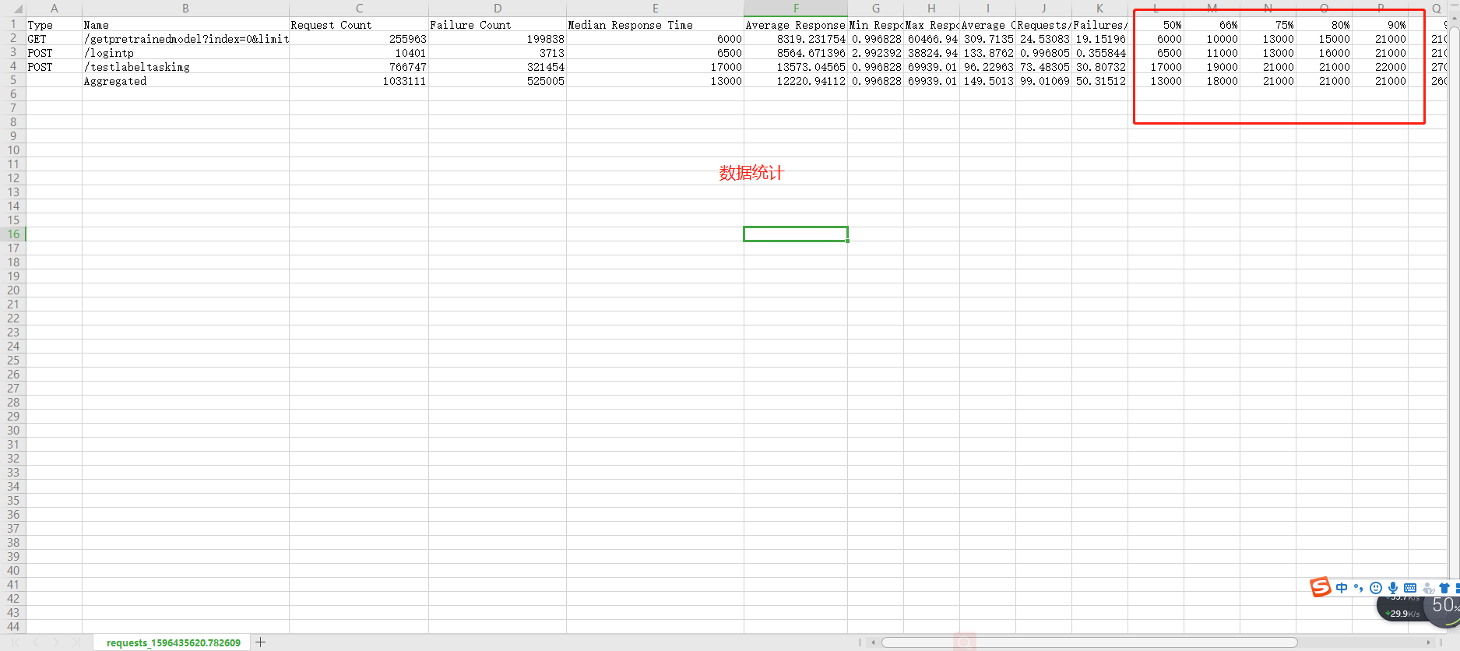Viewport: 1460px width, 651px height.
Task: Click the '50%' percentile header cell
Action: (1156, 25)
